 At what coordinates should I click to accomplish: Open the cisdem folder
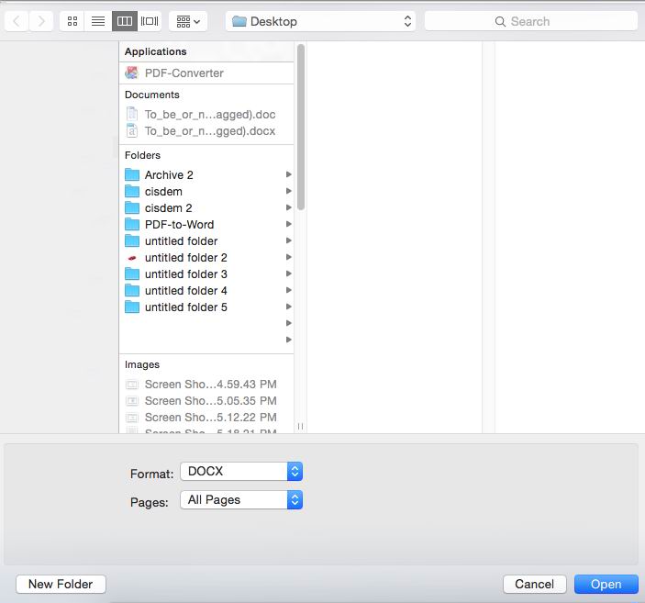point(206,191)
